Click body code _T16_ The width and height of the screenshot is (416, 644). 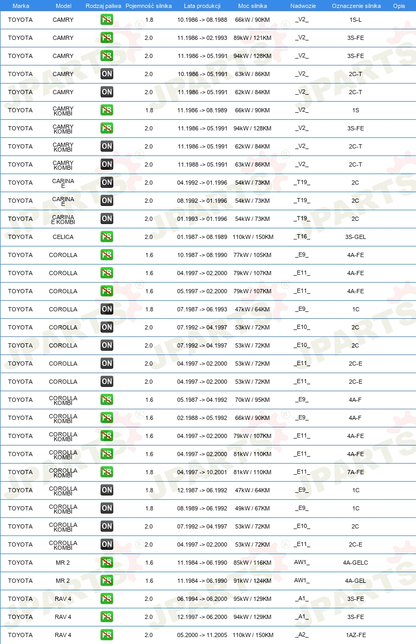point(302,237)
